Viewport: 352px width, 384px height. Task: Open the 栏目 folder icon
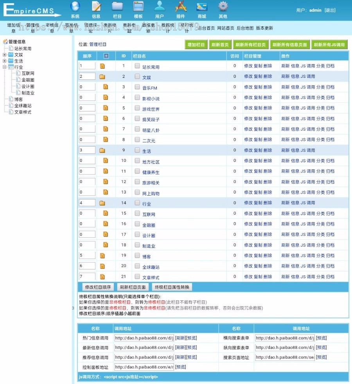click(117, 7)
